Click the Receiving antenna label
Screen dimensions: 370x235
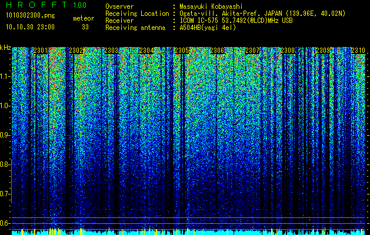[x=135, y=28]
